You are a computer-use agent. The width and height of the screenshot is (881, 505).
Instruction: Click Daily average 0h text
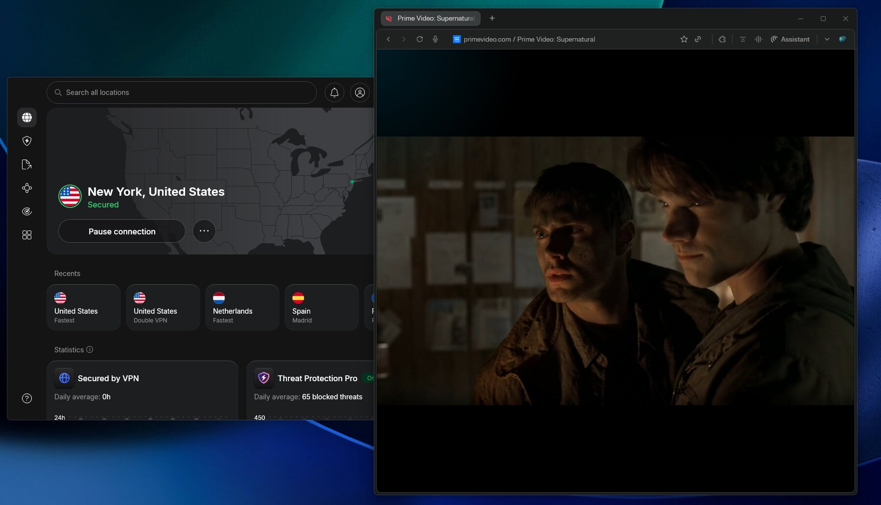82,397
